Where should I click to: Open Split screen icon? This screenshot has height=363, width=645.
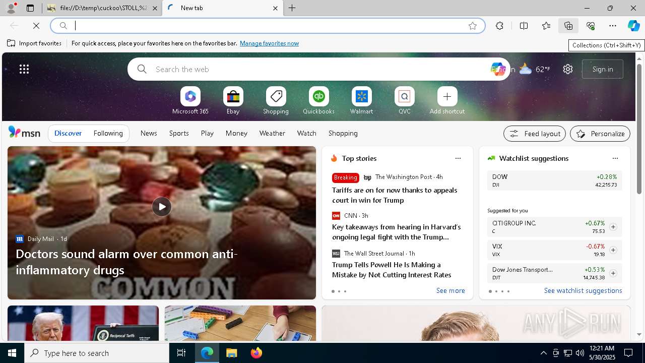pos(524,26)
